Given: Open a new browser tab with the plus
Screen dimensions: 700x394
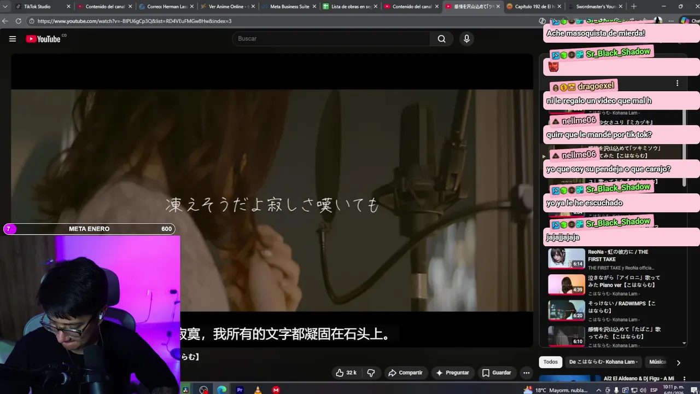Looking at the screenshot, I should tap(634, 7).
